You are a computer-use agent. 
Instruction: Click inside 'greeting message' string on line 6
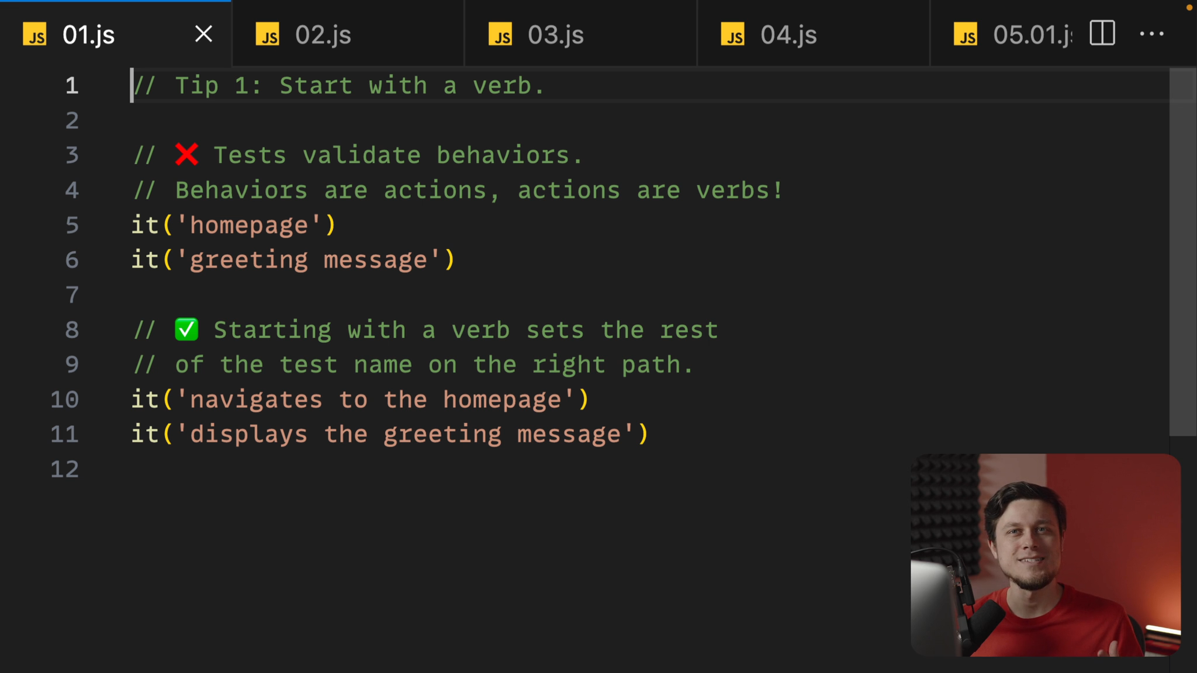point(310,260)
